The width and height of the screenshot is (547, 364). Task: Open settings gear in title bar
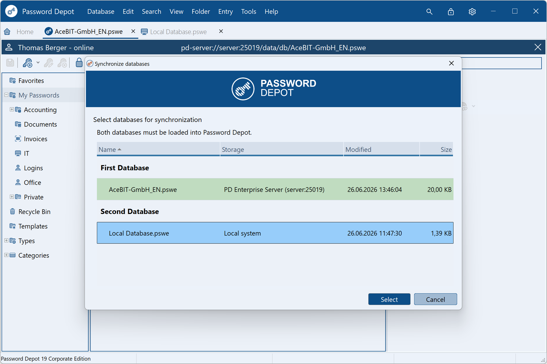(x=472, y=12)
